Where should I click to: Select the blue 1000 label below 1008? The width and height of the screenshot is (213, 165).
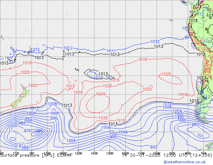click(x=55, y=113)
